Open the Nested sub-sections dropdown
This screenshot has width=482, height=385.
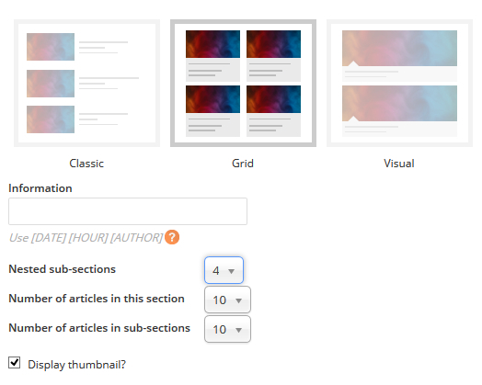[x=224, y=270]
